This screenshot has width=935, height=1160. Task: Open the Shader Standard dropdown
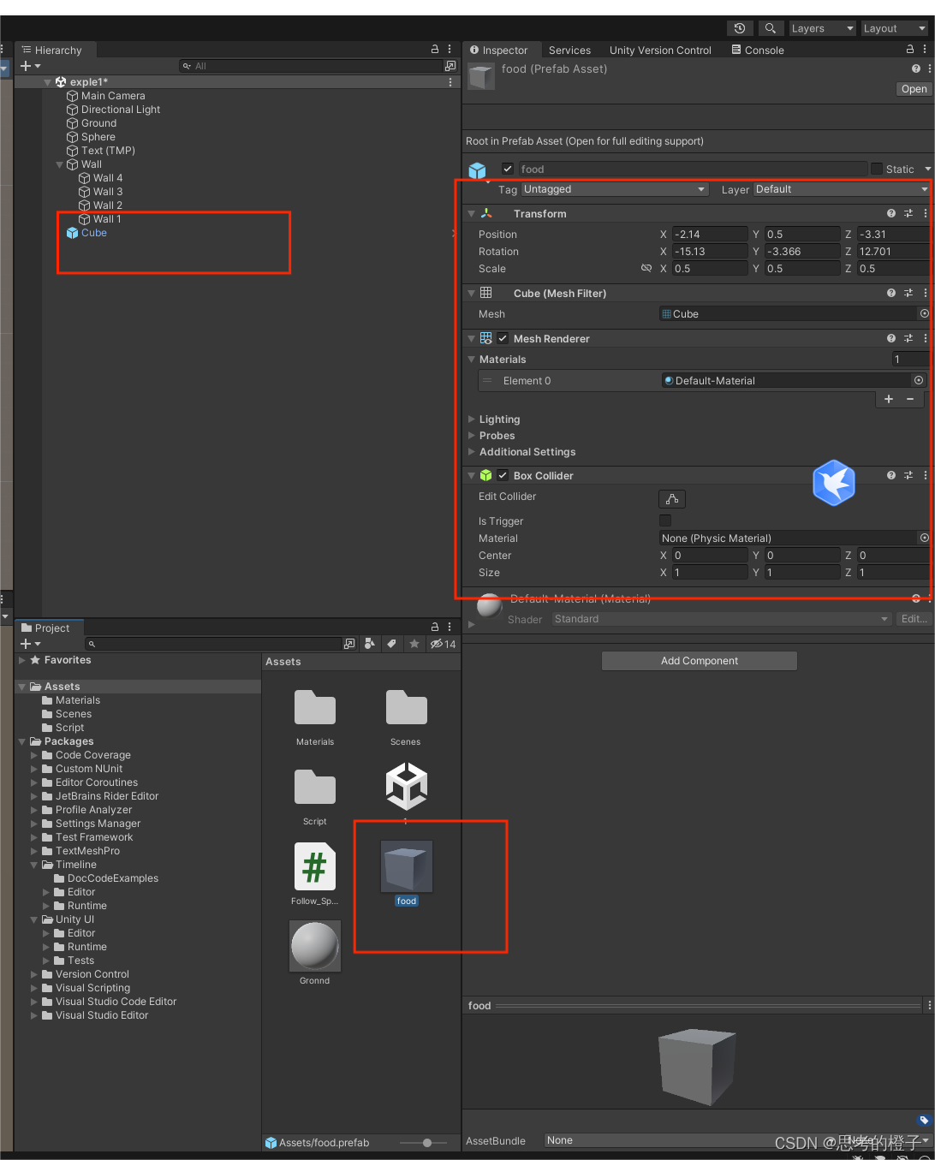click(722, 619)
